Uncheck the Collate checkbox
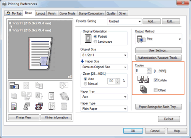This screenshot has width=191, height=138. click(x=155, y=80)
